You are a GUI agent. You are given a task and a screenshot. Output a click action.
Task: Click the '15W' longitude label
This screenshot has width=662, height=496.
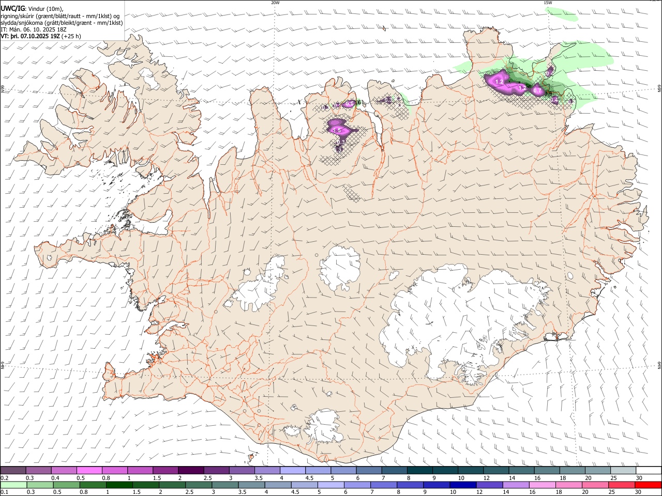tap(548, 3)
